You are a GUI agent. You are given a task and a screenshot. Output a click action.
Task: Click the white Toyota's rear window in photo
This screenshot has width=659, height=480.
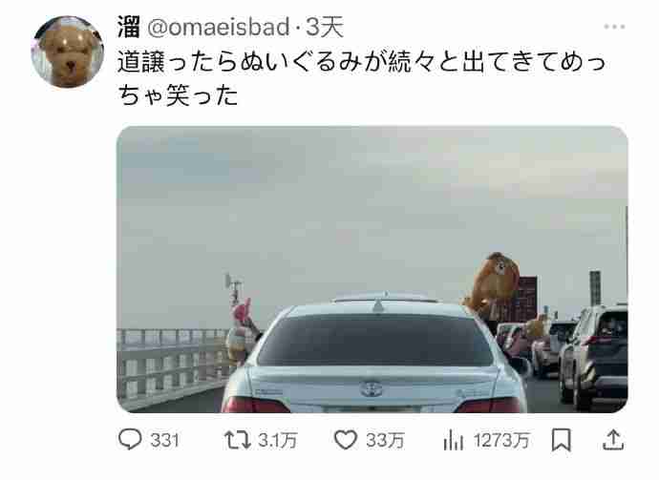tap(375, 341)
